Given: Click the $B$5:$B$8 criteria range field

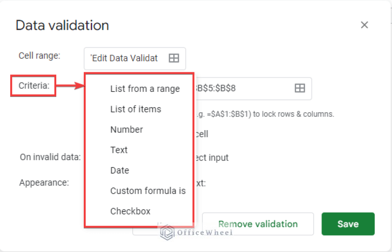Looking at the screenshot, I should coord(252,88).
